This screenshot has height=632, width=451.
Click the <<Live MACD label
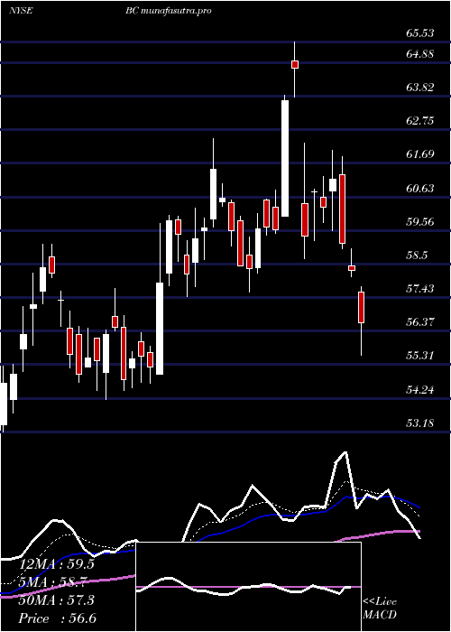(x=380, y=608)
